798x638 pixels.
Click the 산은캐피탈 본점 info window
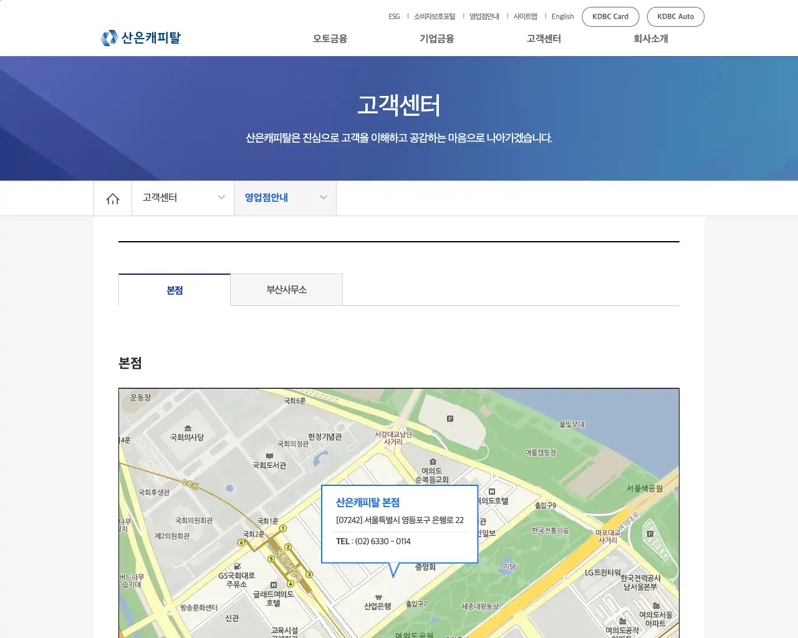(x=399, y=522)
